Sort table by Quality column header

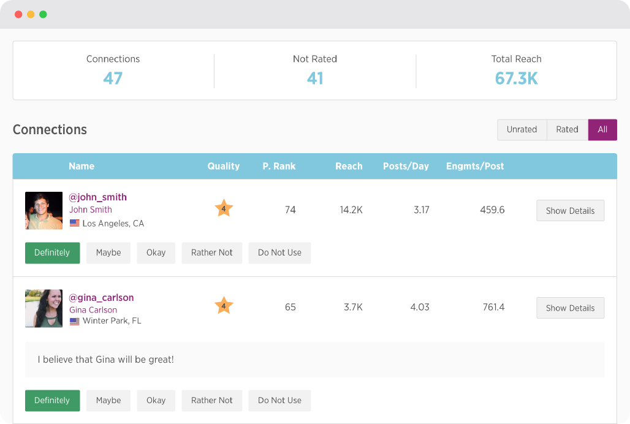pyautogui.click(x=224, y=166)
